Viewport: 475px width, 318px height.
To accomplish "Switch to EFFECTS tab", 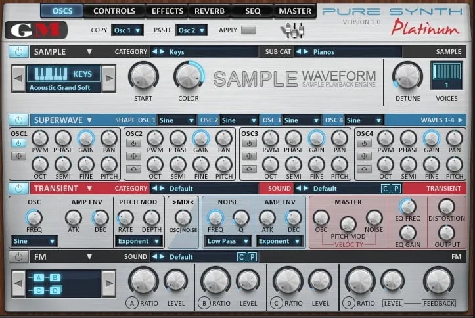I will coord(168,11).
